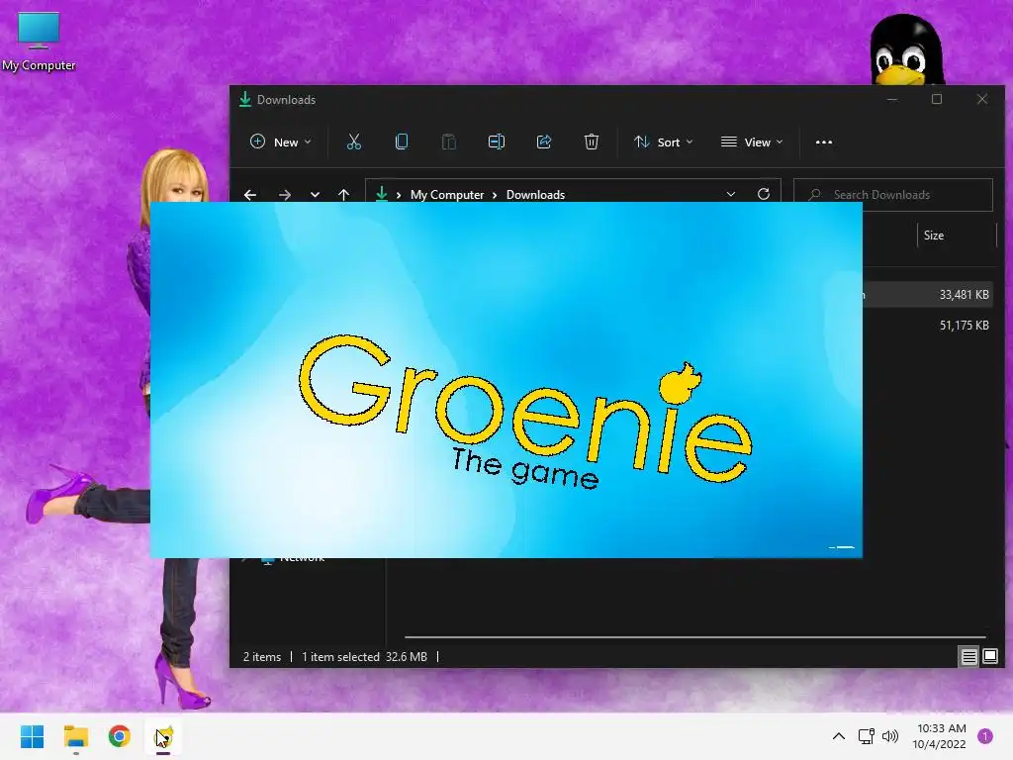Click My Computer in the address path

pos(447,195)
